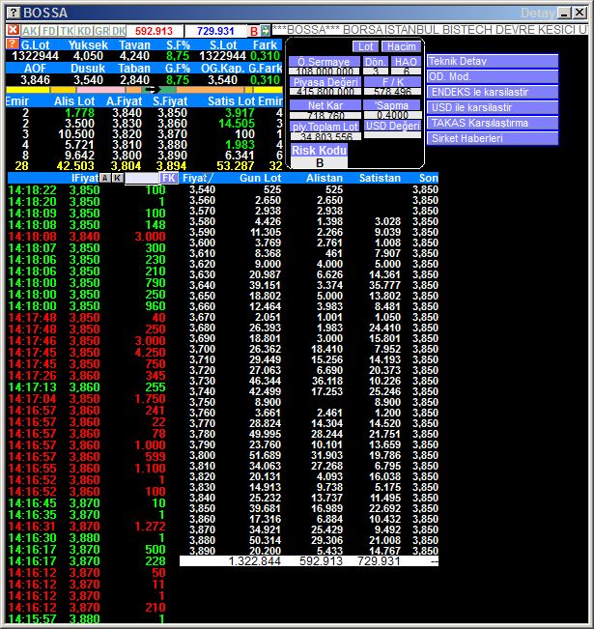The width and height of the screenshot is (594, 629).
Task: Sort by the Fiyat column header
Action: pos(197,178)
